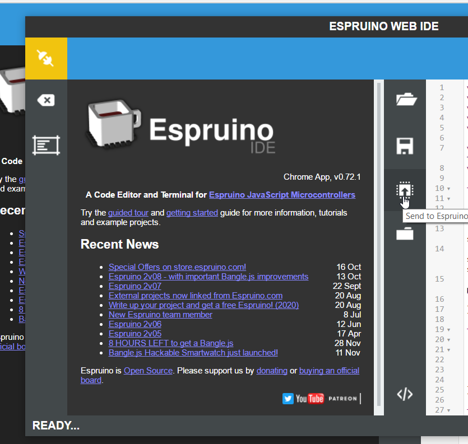Click the briefcase icon in the editor toolbar
The width and height of the screenshot is (468, 444).
[405, 233]
